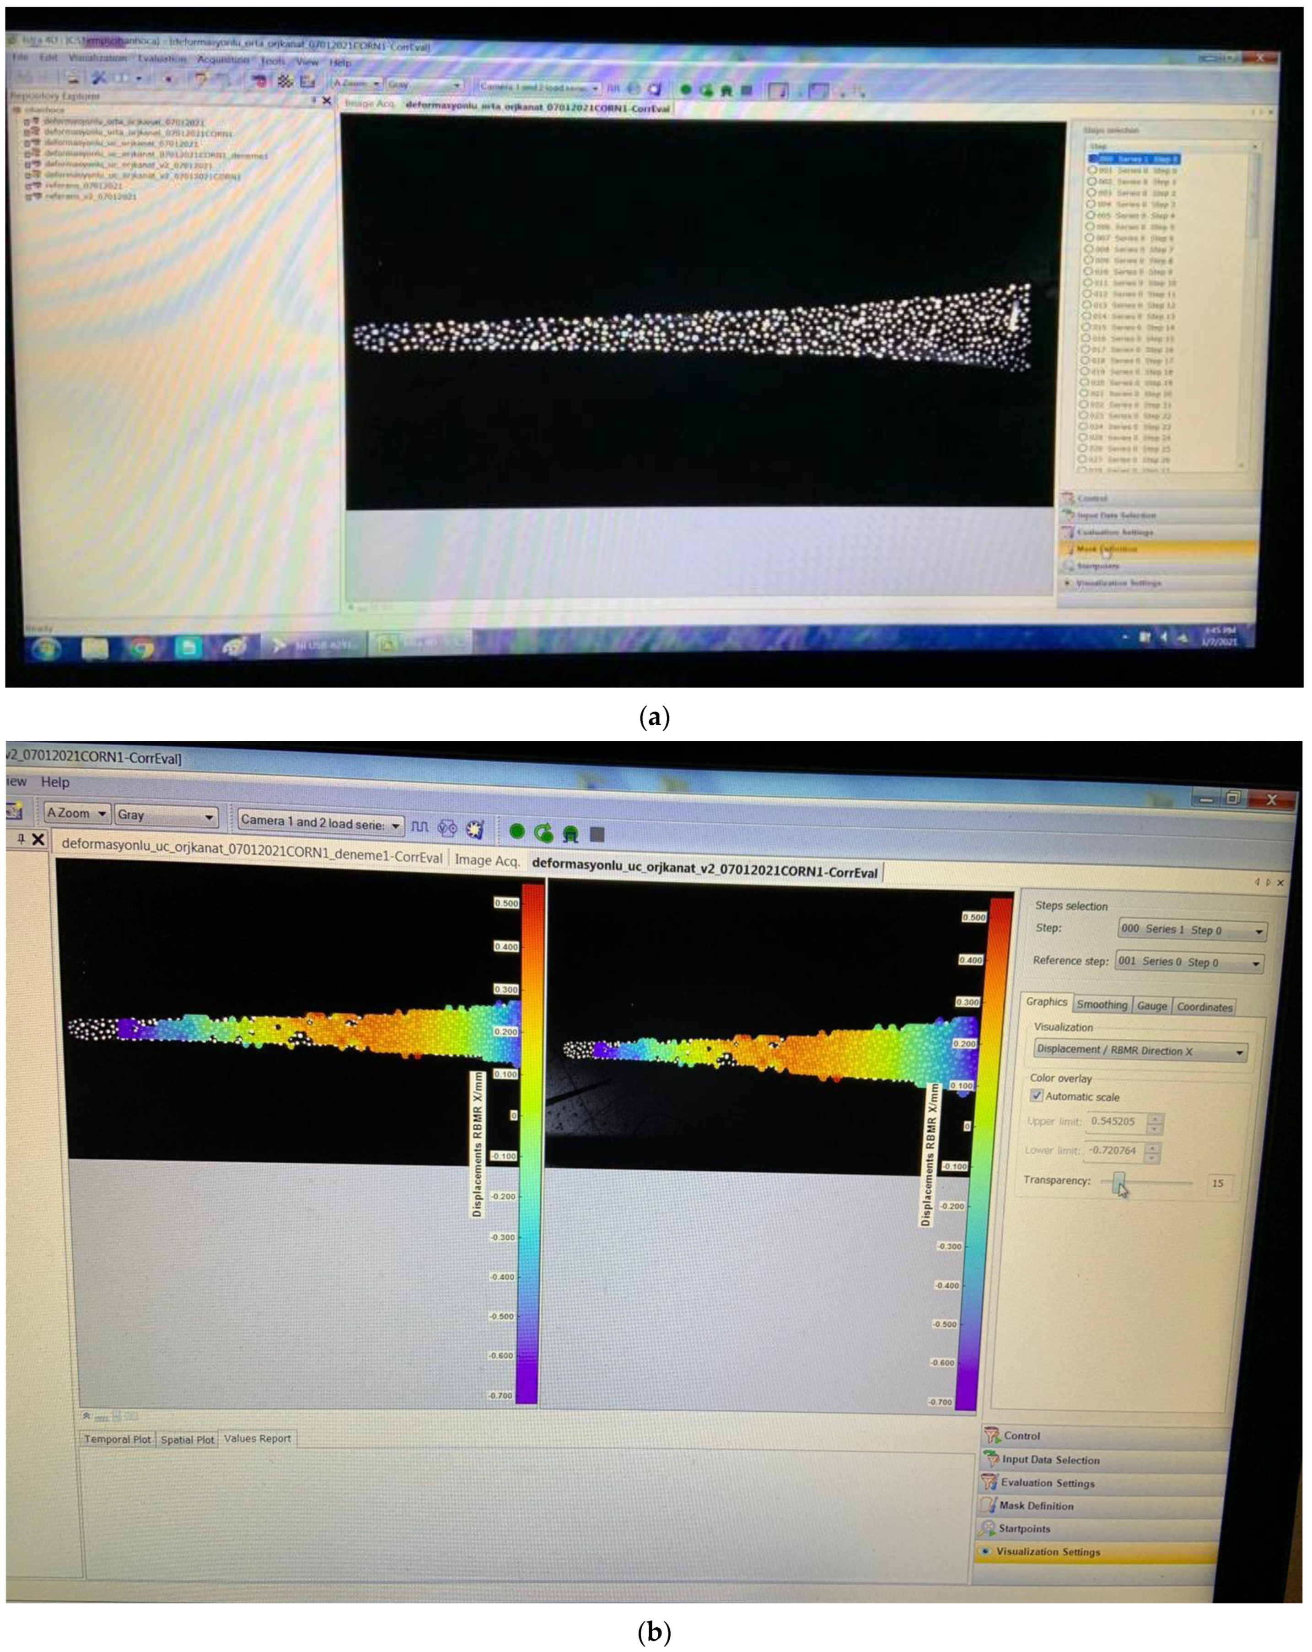
Task: Open the Spatial Plot tab
Action: [x=187, y=1440]
